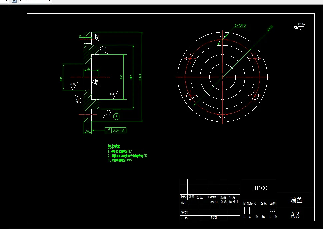Image resolution: width=323 pixels, height=229 pixels.
Task: Select the circled datum A symbol
Action: 117,117
